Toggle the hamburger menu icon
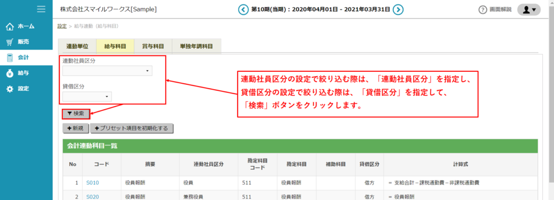The height and width of the screenshot is (200, 554). (41, 9)
